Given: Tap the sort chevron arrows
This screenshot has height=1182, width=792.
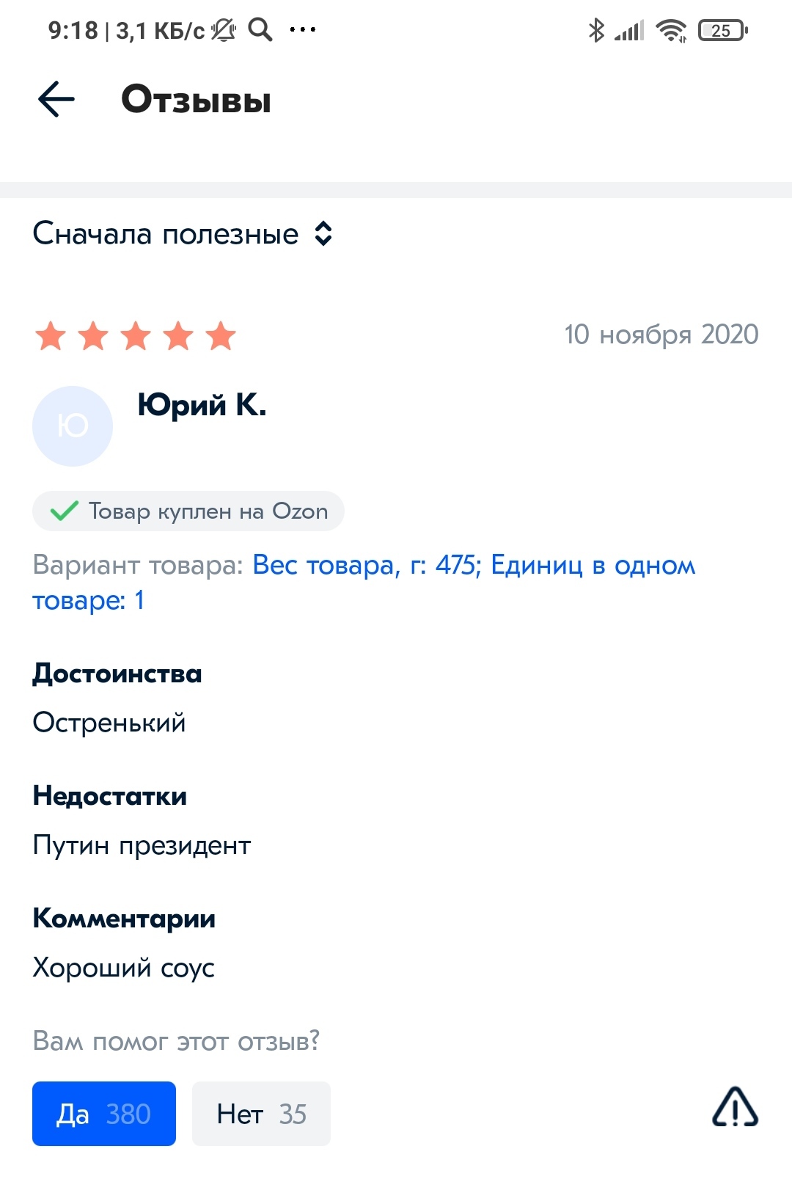Looking at the screenshot, I should click(323, 234).
